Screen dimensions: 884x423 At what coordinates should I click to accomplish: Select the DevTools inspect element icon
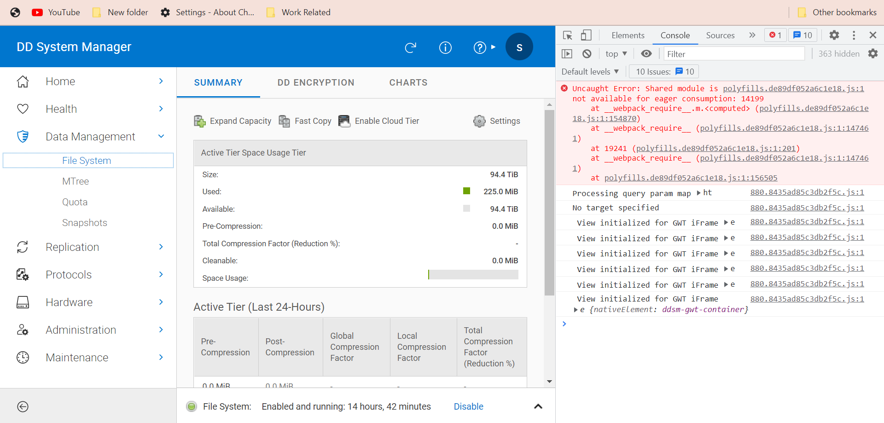[x=567, y=35]
